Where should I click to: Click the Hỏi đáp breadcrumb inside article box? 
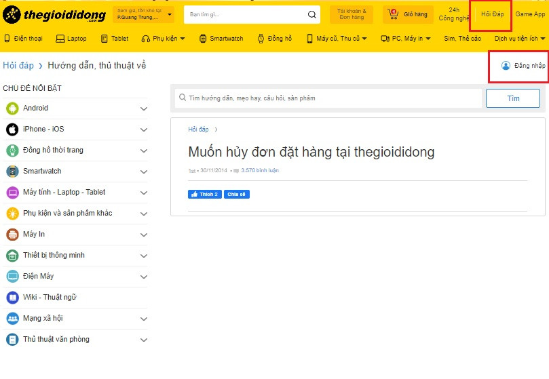[198, 129]
